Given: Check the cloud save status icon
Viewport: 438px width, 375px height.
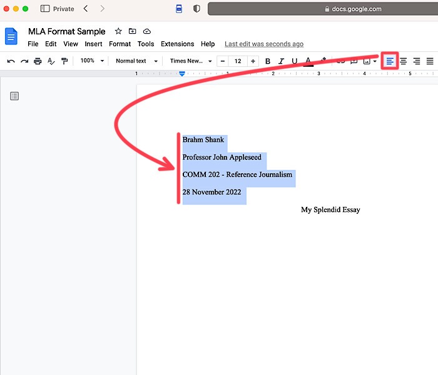Looking at the screenshot, I should pos(147,31).
